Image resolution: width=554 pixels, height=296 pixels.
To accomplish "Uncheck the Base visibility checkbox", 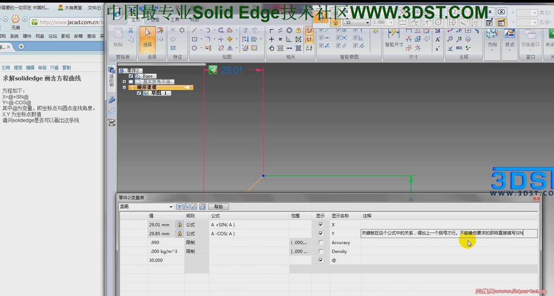I will (131, 76).
